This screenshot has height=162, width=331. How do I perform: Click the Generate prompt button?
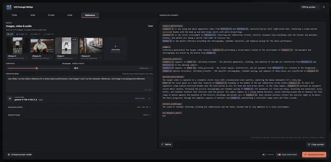pyautogui.click(x=314, y=155)
